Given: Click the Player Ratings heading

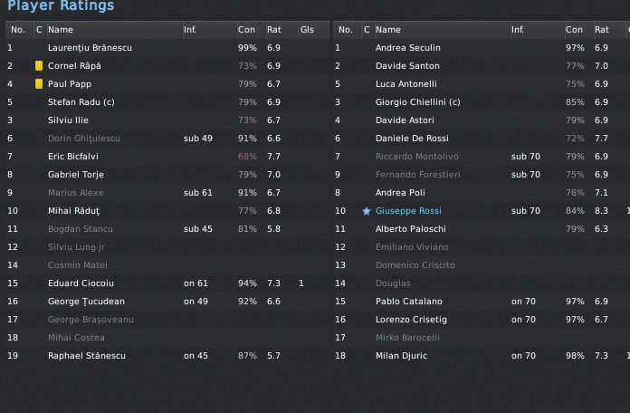Looking at the screenshot, I should point(61,6).
